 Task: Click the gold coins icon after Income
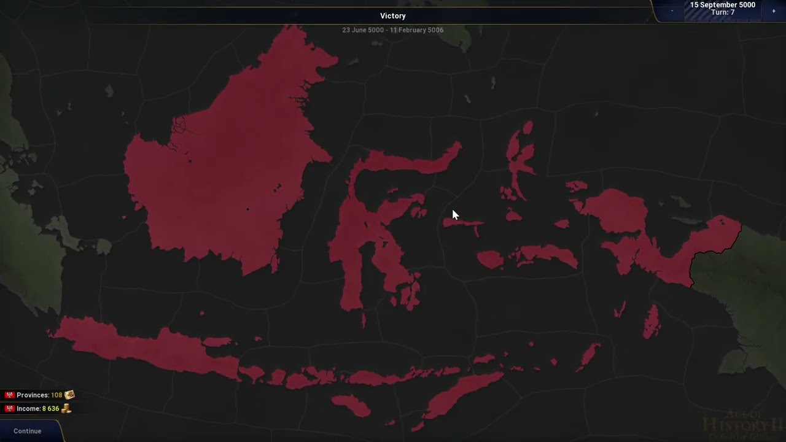point(66,408)
